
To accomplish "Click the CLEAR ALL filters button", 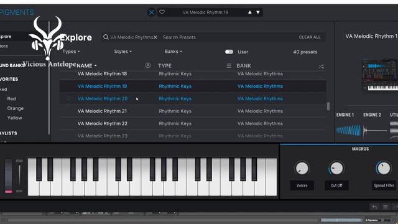I will (x=310, y=37).
